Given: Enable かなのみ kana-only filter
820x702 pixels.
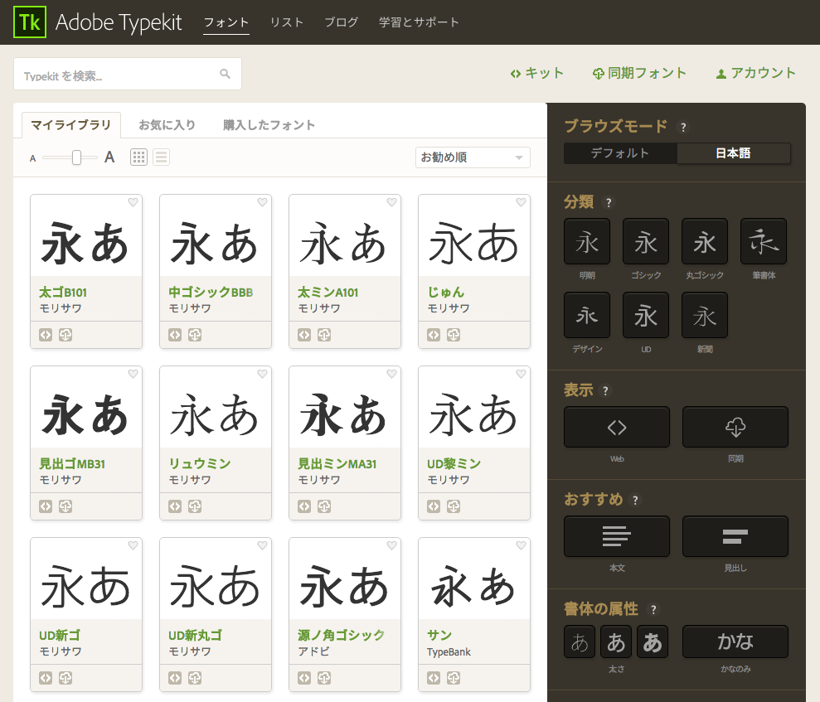Looking at the screenshot, I should pos(735,641).
